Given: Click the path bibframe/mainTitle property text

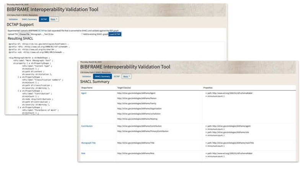Looking at the screenshot, I should [x=231, y=143].
